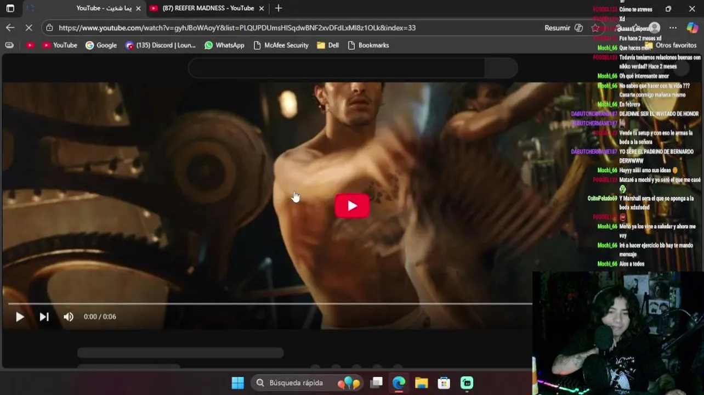Click the YouTube search field
This screenshot has height=395, width=704.
click(x=336, y=68)
